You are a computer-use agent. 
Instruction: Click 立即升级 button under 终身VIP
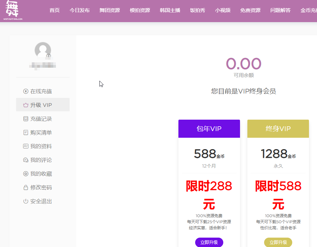278,242
